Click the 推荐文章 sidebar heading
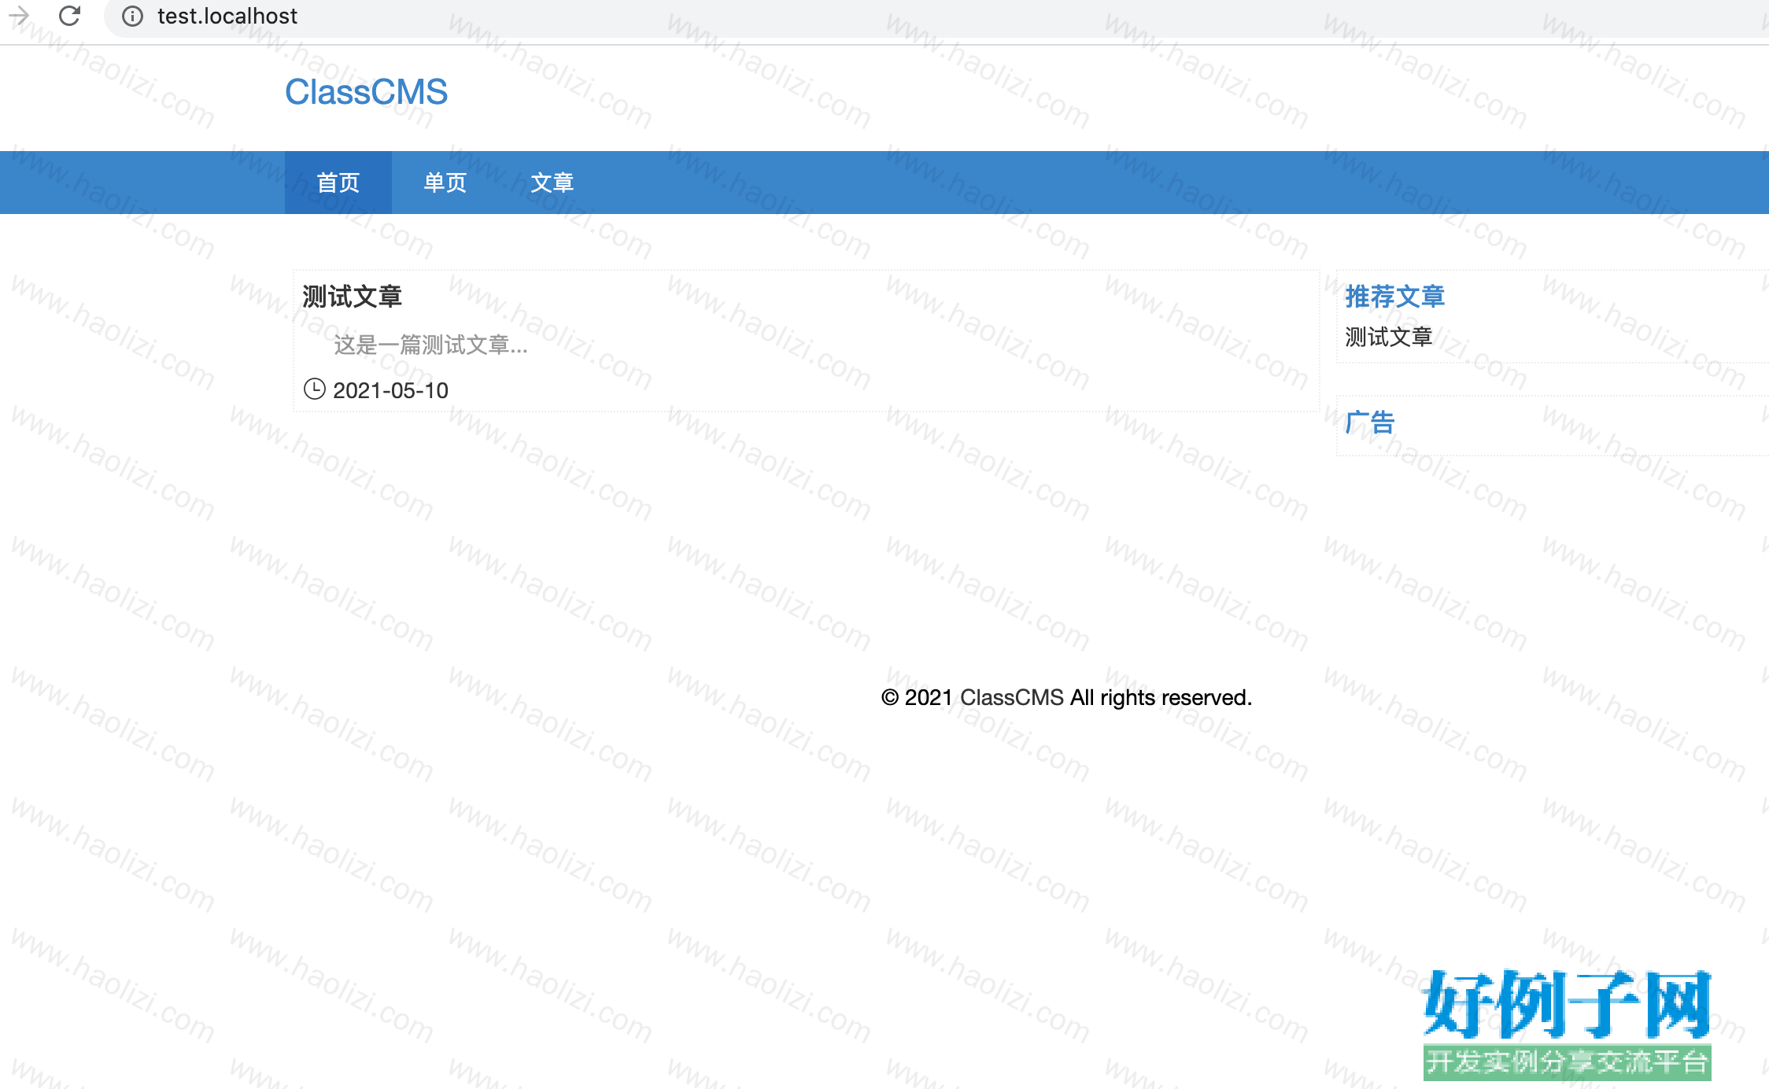Image resolution: width=1769 pixels, height=1089 pixels. (1394, 297)
